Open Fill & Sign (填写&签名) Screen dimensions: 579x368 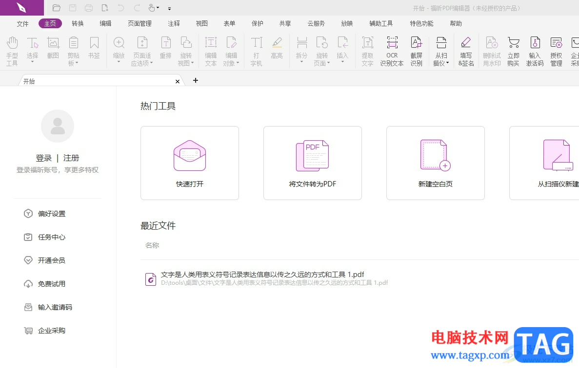click(x=466, y=51)
